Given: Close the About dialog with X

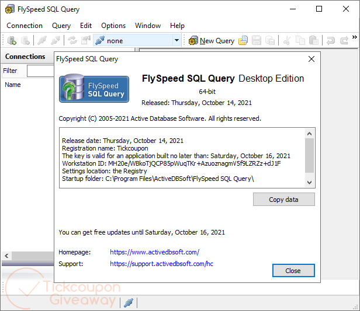Looking at the screenshot, I should (311, 59).
